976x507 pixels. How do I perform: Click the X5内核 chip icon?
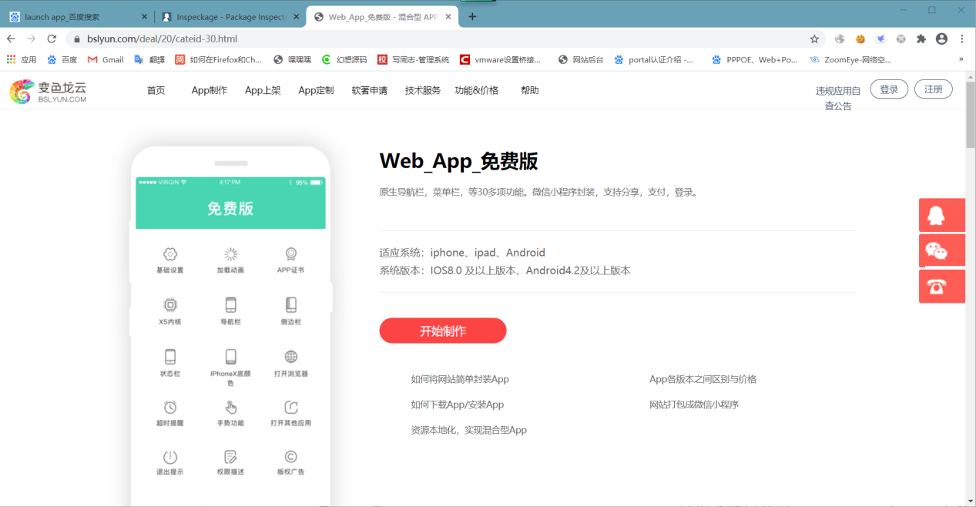point(170,304)
